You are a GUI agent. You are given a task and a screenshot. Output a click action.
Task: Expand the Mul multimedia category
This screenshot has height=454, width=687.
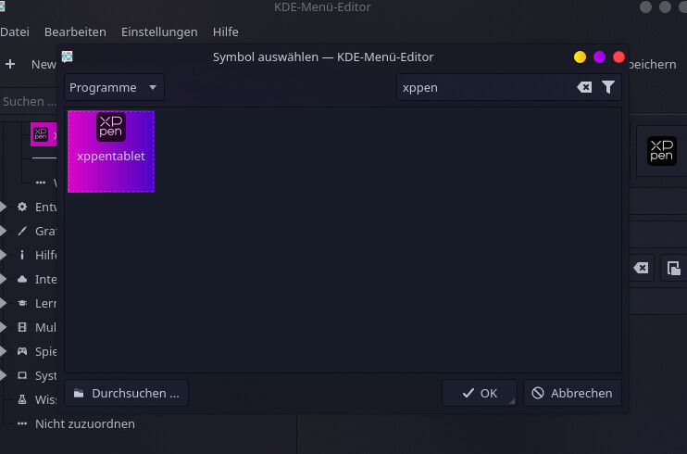(x=3, y=327)
